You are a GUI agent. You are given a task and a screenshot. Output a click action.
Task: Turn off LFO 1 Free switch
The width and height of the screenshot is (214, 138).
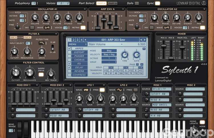click(102, 90)
